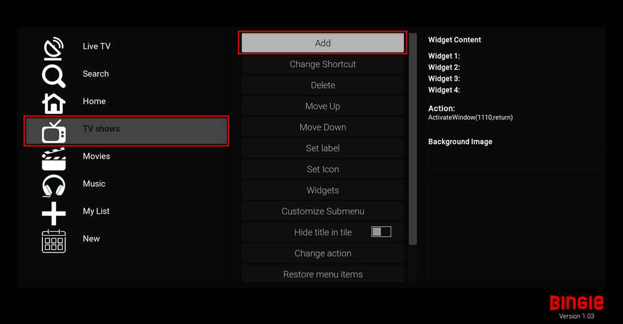Select the Search menu entry label
Image resolution: width=623 pixels, height=324 pixels.
(x=96, y=74)
